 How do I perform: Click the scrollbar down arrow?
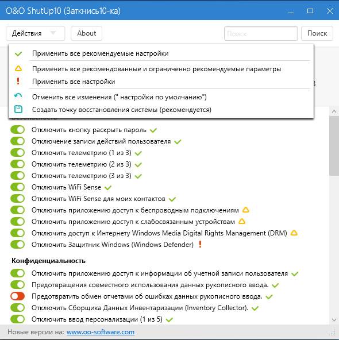click(334, 320)
